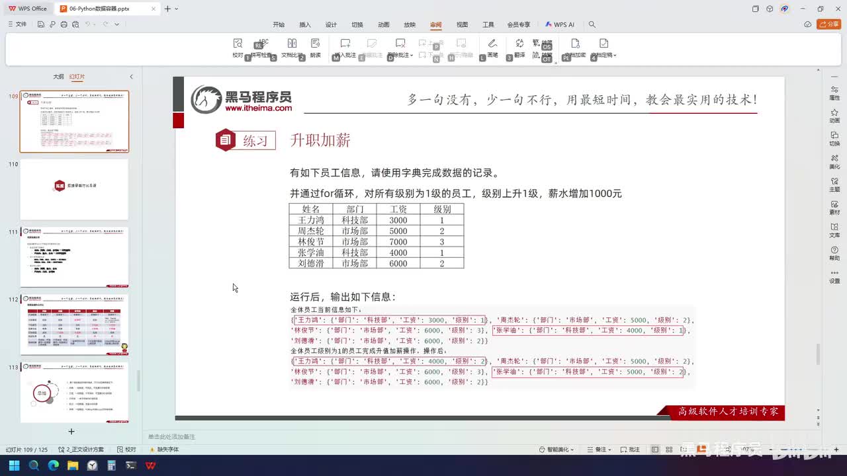847x476 pixels.
Task: Open 美化 beautify side panel
Action: point(834,161)
